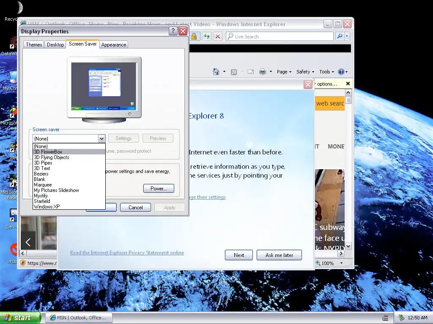The width and height of the screenshot is (433, 324).
Task: Click the on-screen keyboard tray icon
Action: click(386, 318)
